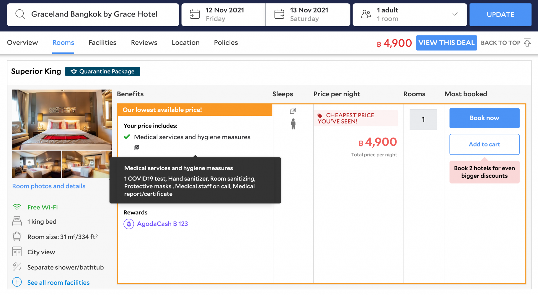Open the popup icon in the Sleeps column
Screen dimensions: 538x295
click(293, 111)
